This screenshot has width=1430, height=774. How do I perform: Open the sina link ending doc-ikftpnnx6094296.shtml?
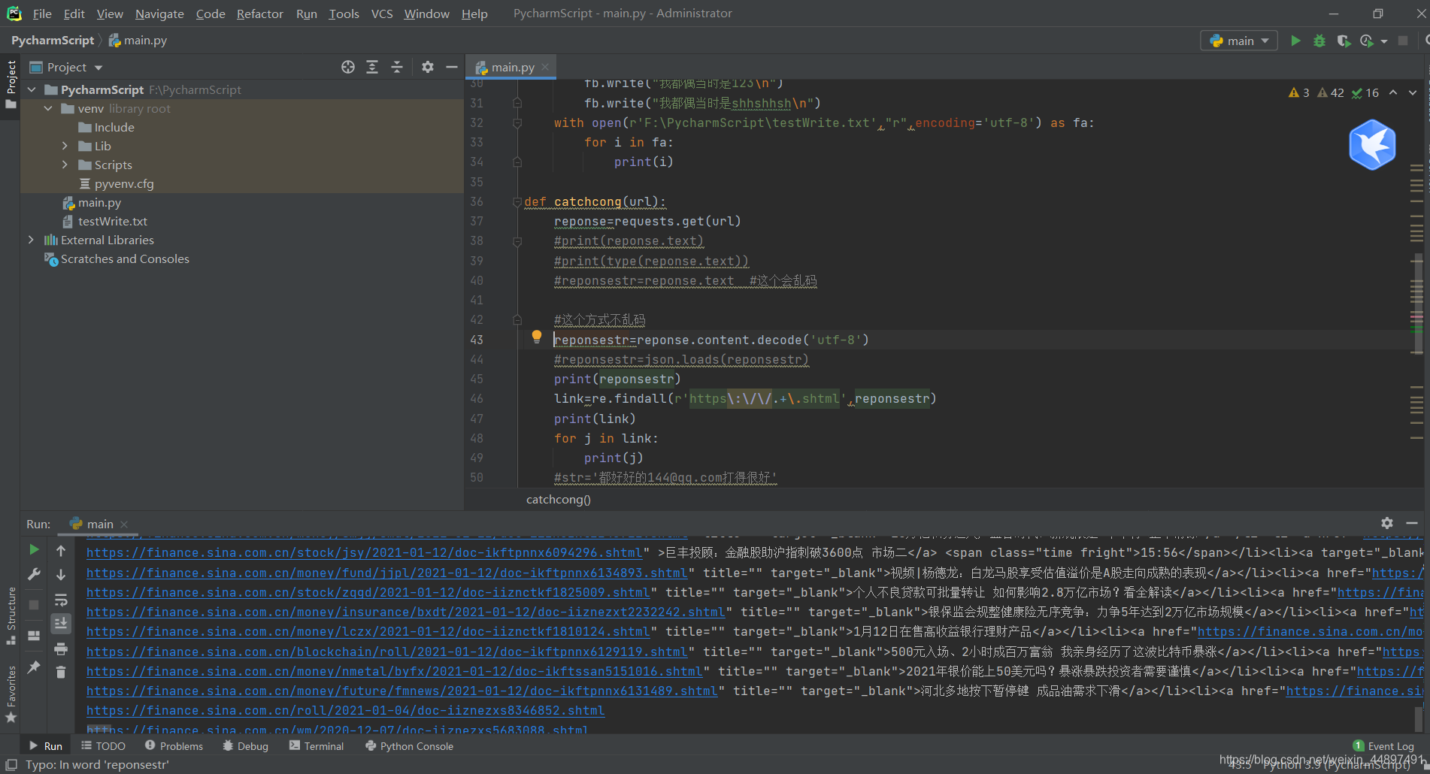tap(365, 552)
